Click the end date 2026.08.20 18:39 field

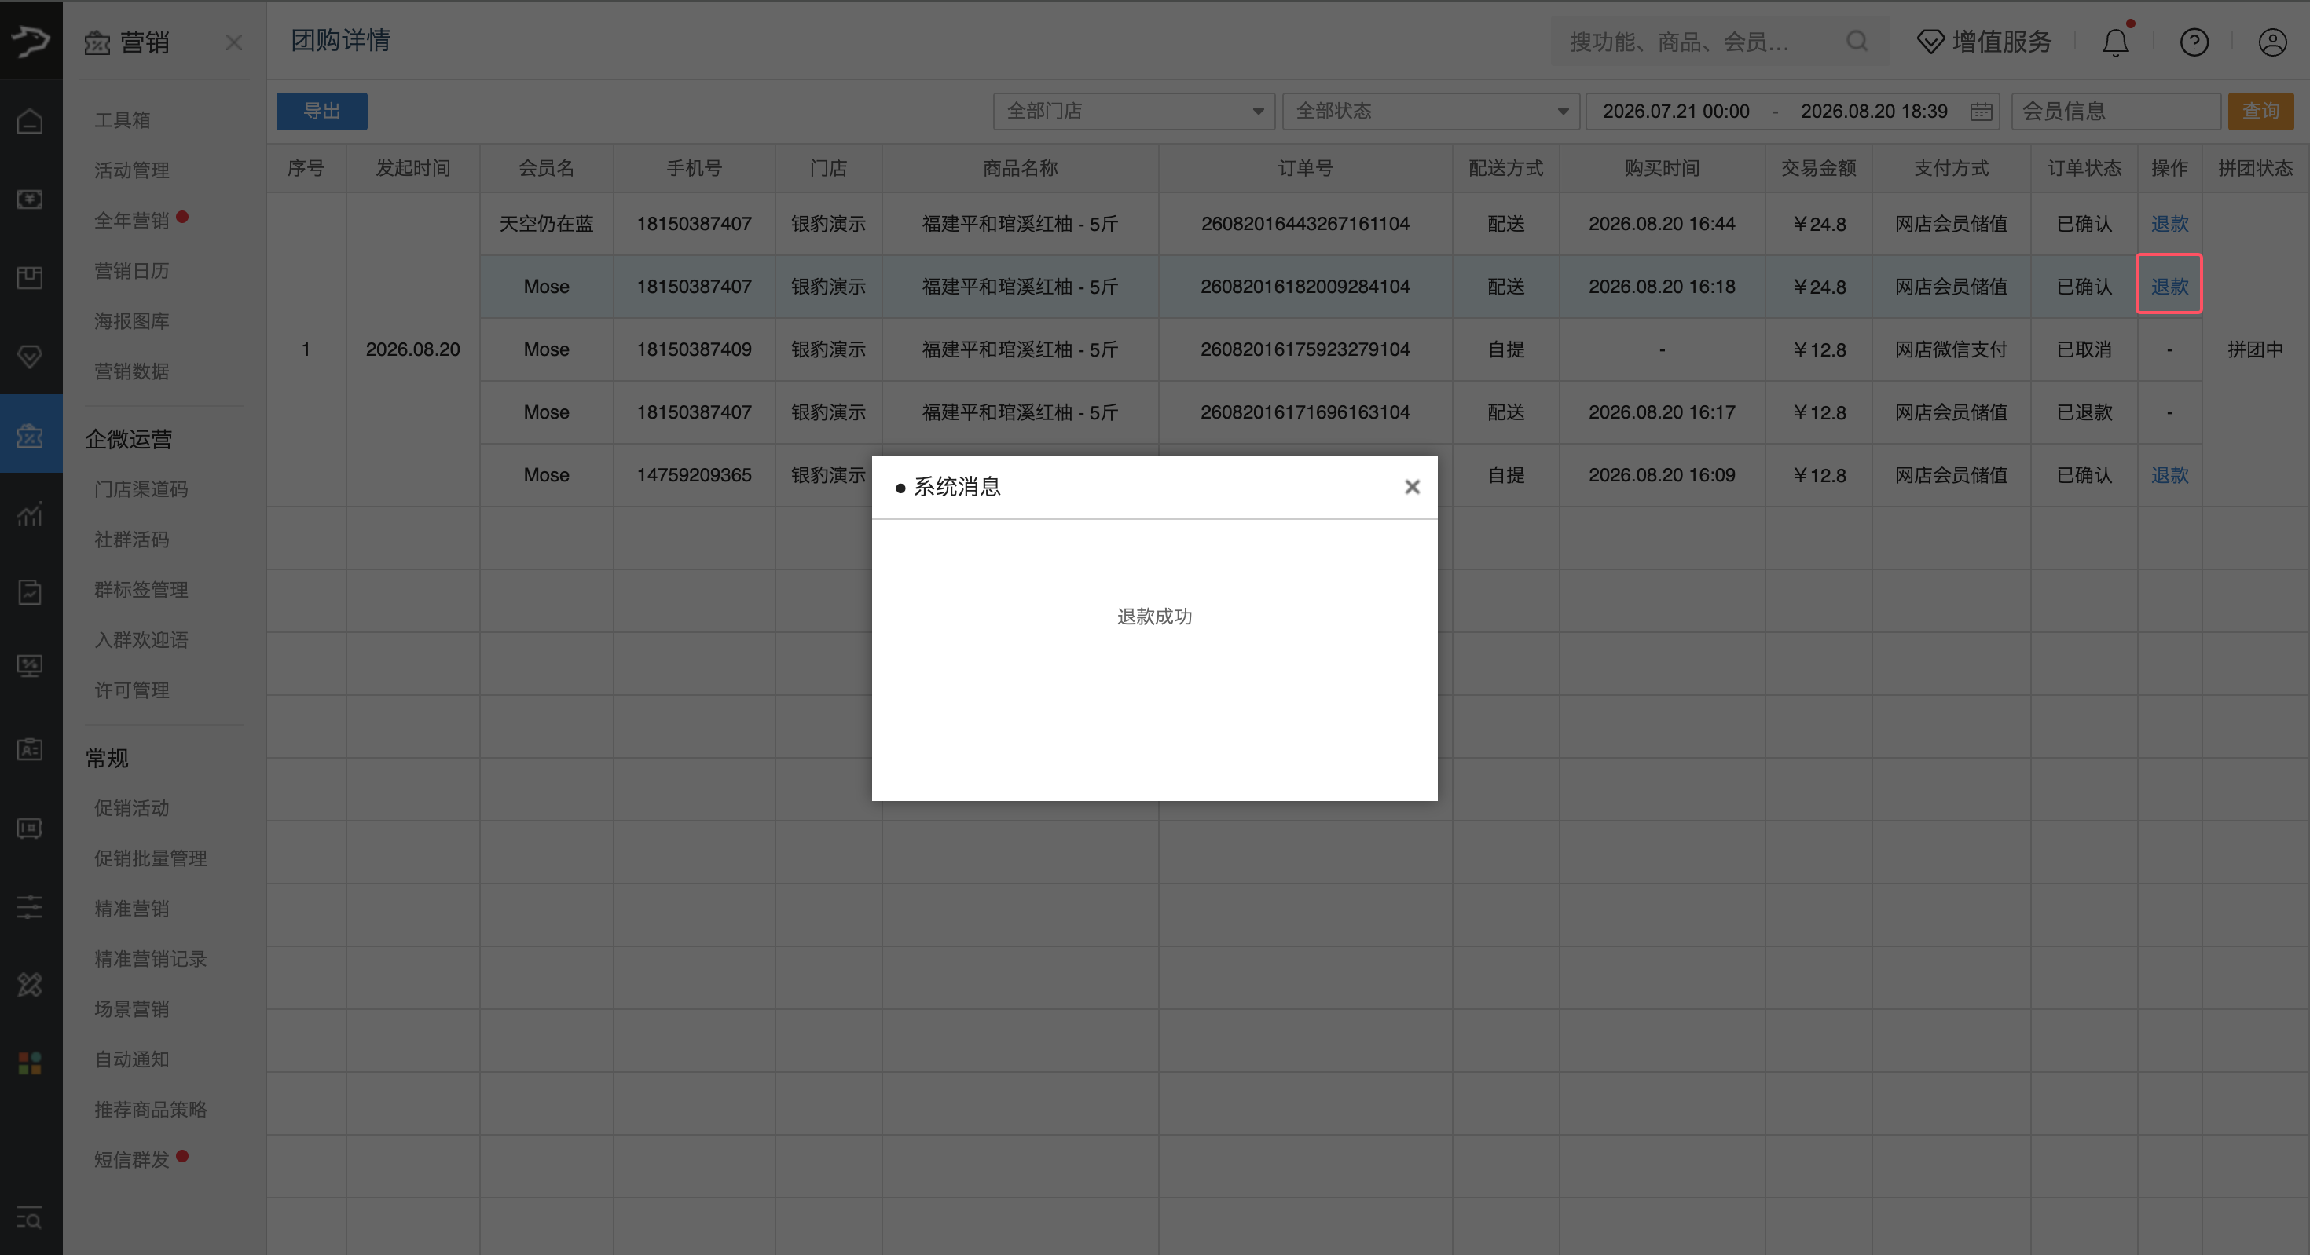1874,112
